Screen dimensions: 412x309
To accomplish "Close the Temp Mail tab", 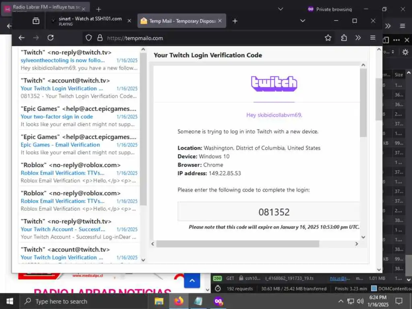I will tap(220, 21).
